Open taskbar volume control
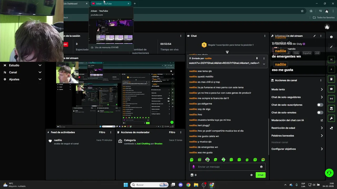Image resolution: width=337 pixels, height=189 pixels. (314, 185)
